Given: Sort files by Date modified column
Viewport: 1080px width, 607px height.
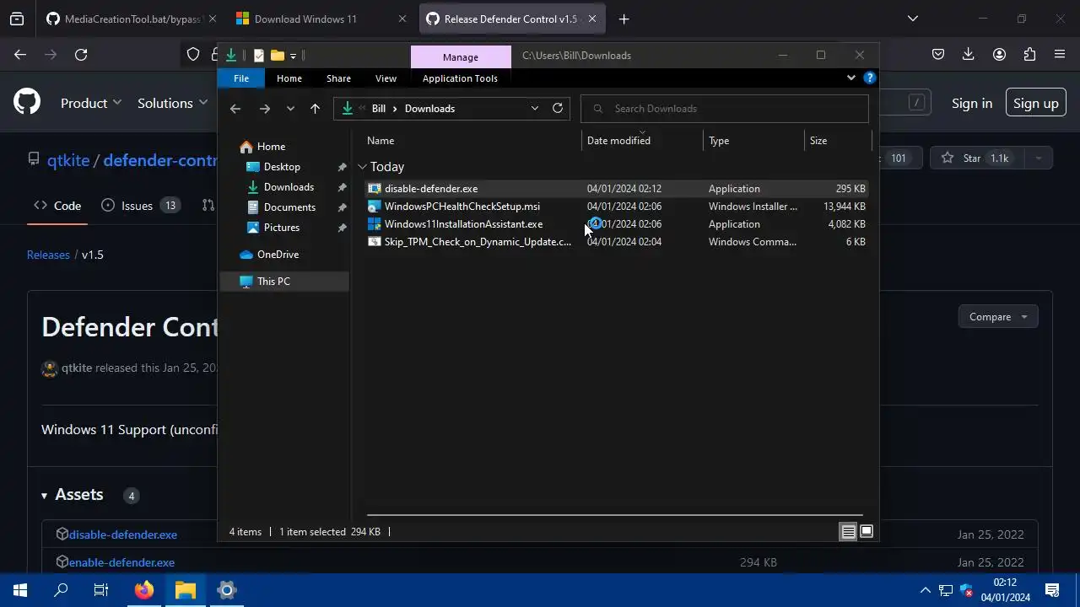Looking at the screenshot, I should pyautogui.click(x=642, y=141).
